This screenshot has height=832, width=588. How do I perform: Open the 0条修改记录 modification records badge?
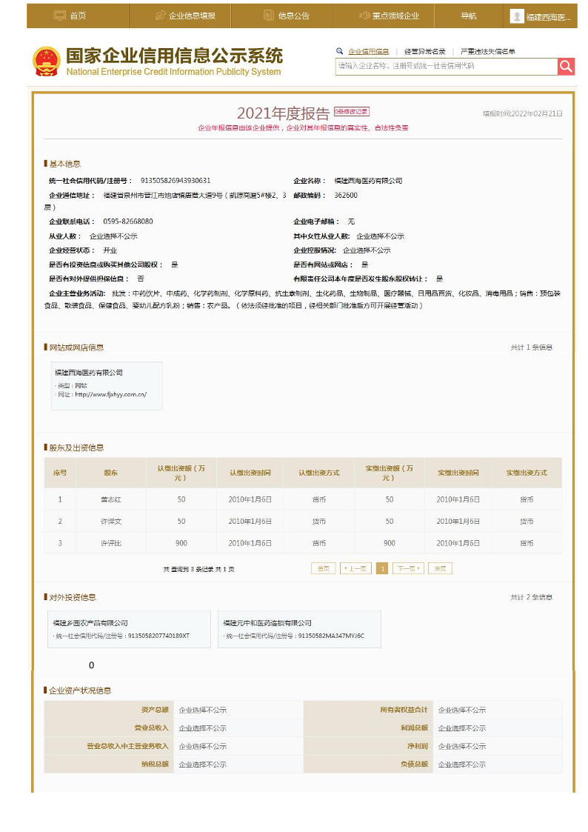(x=351, y=111)
